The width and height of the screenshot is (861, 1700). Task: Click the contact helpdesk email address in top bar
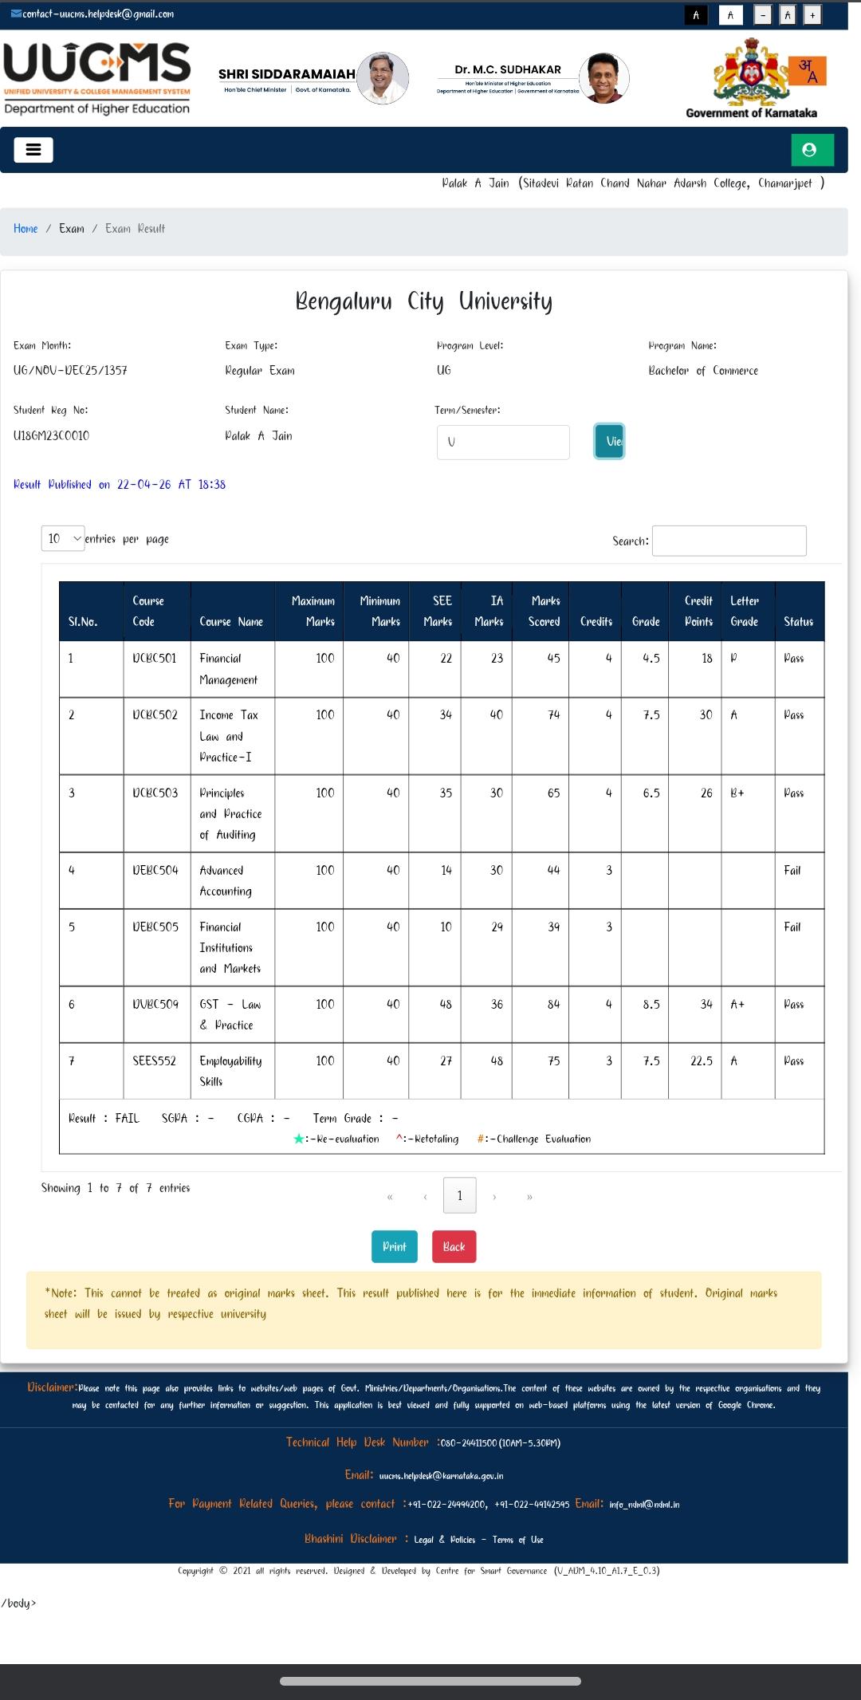[98, 14]
